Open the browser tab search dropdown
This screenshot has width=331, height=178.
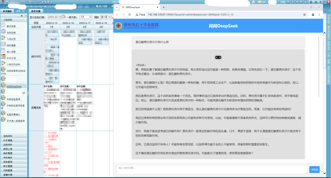tap(117, 7)
